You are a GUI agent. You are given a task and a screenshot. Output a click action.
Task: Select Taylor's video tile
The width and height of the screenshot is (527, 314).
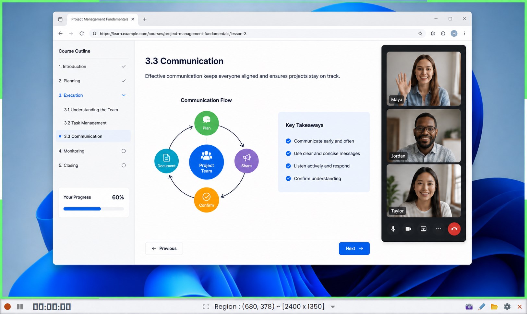pos(424,191)
